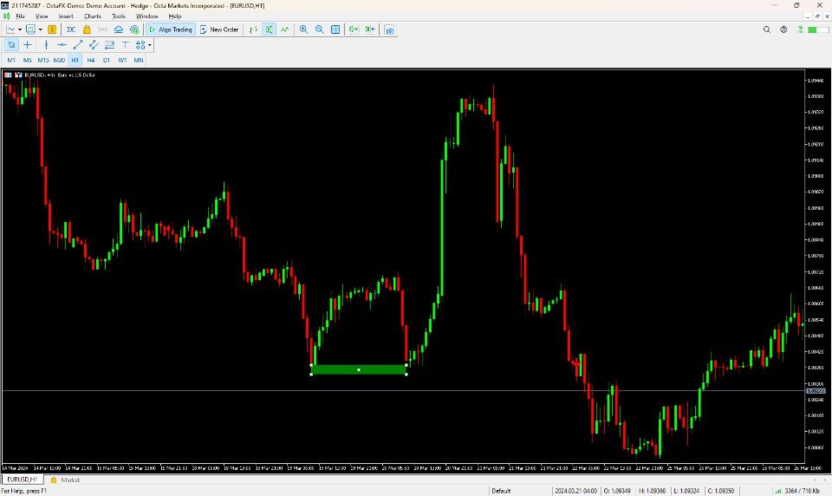Open the shapes objects icon

(x=140, y=45)
